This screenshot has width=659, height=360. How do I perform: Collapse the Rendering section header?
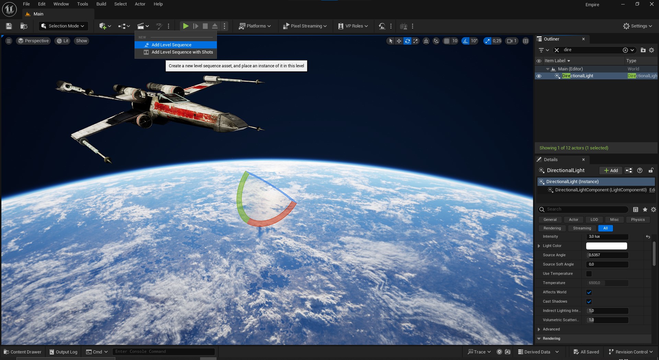click(539, 339)
